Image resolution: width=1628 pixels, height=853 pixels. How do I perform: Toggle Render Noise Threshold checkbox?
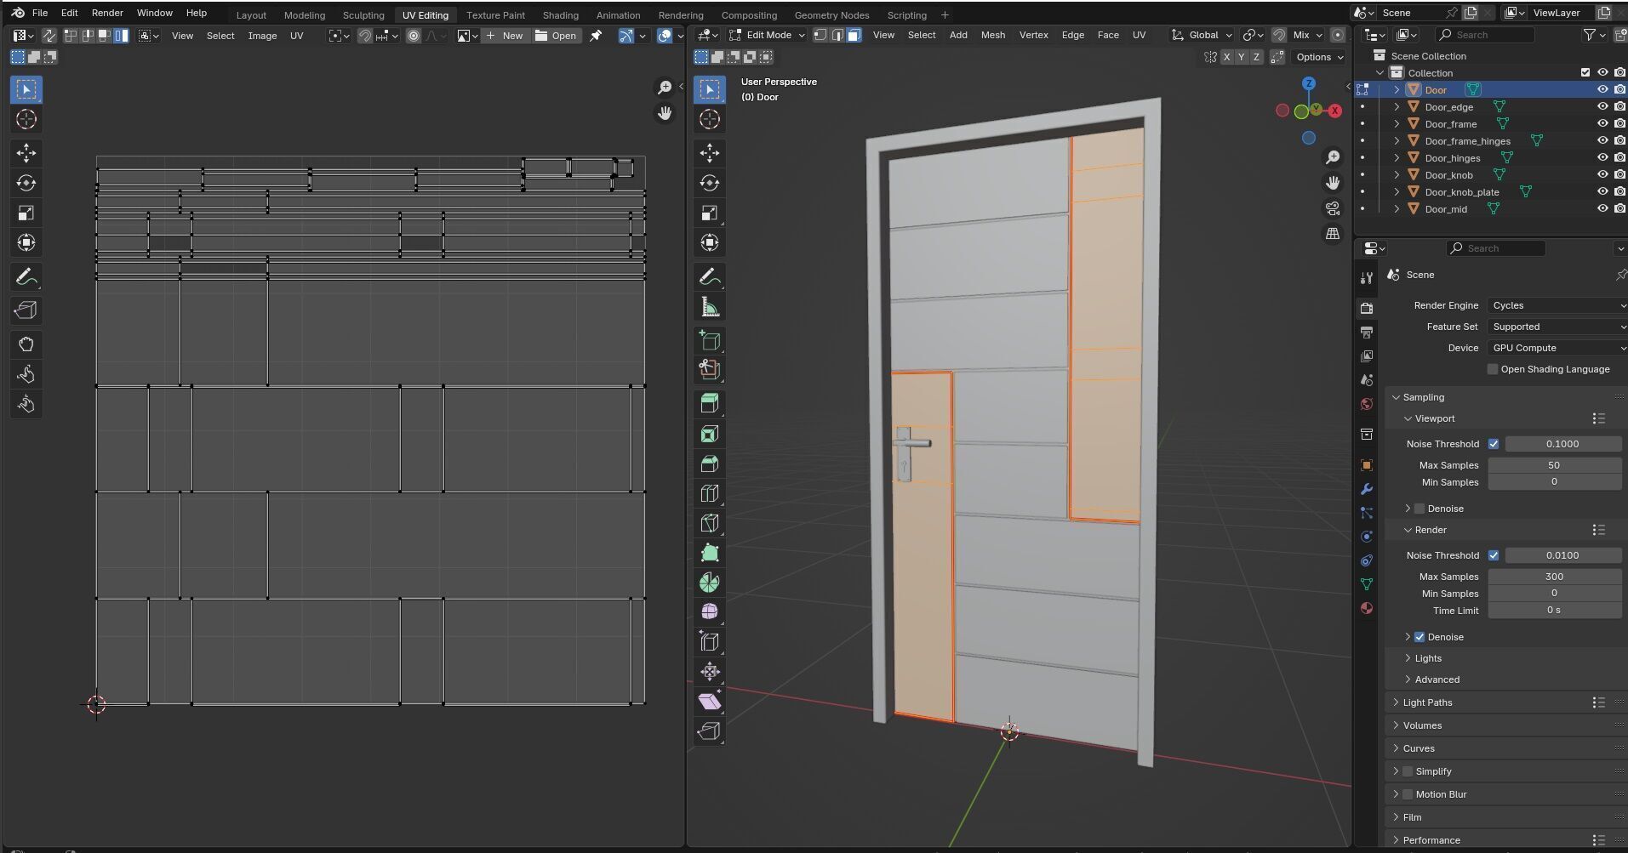(1494, 555)
